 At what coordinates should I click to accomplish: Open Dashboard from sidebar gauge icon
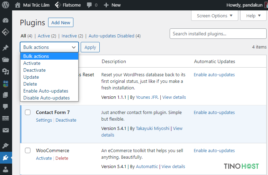[x=6, y=20]
